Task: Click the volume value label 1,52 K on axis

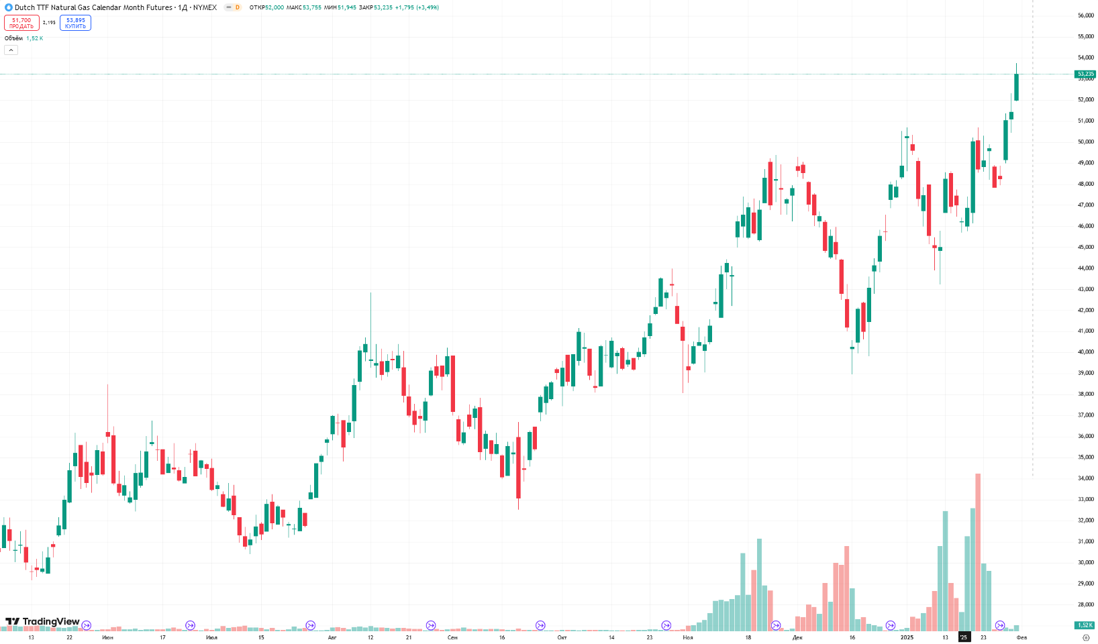Action: click(x=1085, y=625)
